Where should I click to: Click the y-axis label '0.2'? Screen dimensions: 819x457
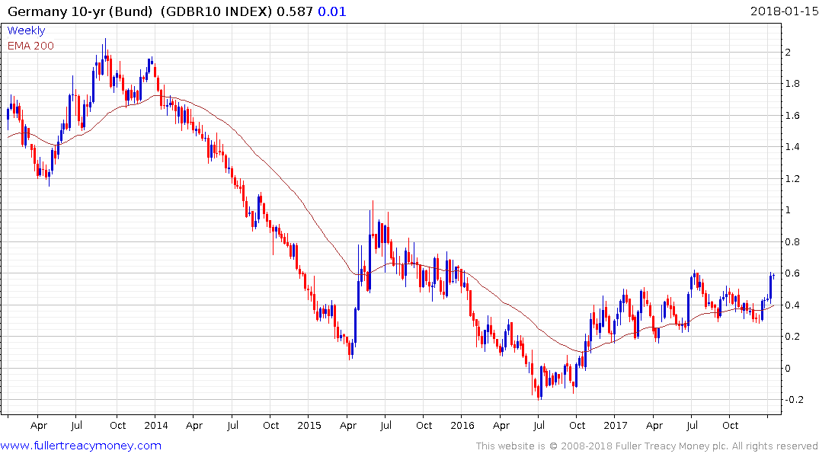792,337
